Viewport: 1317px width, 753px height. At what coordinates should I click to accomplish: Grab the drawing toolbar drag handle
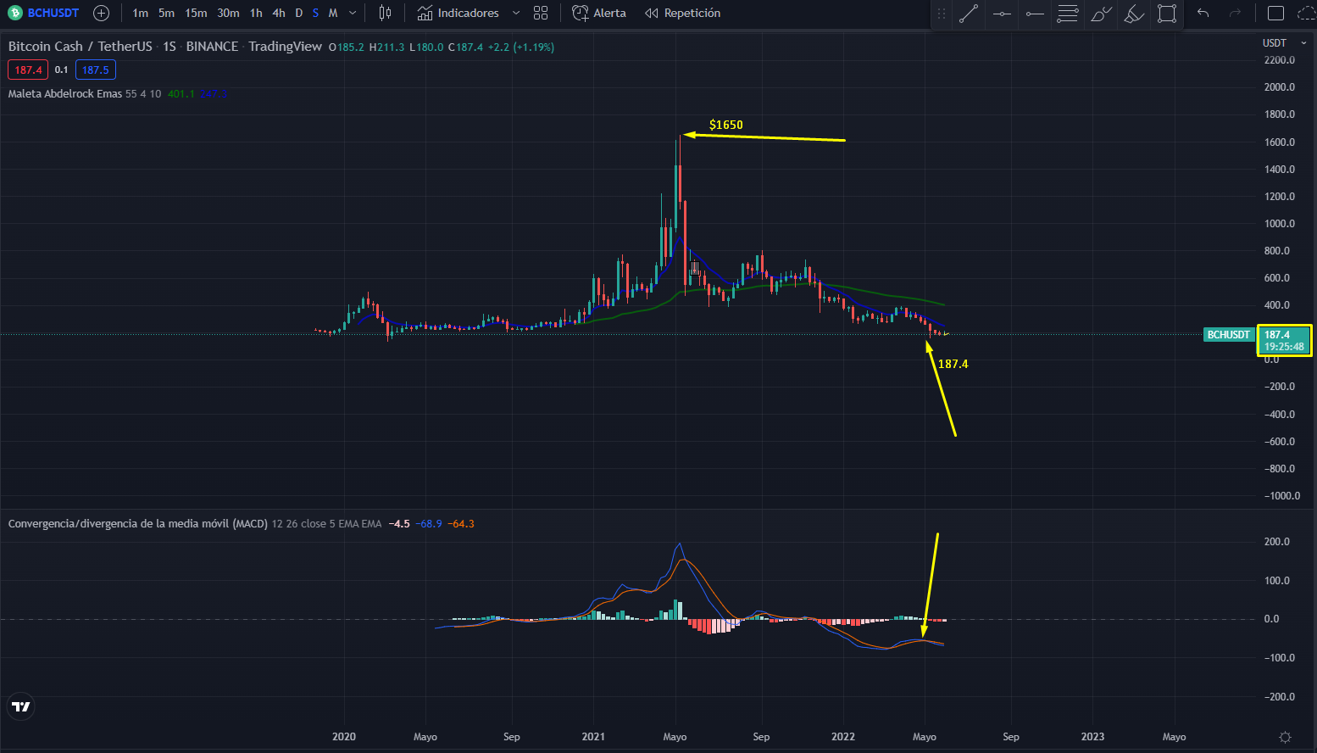click(x=941, y=14)
